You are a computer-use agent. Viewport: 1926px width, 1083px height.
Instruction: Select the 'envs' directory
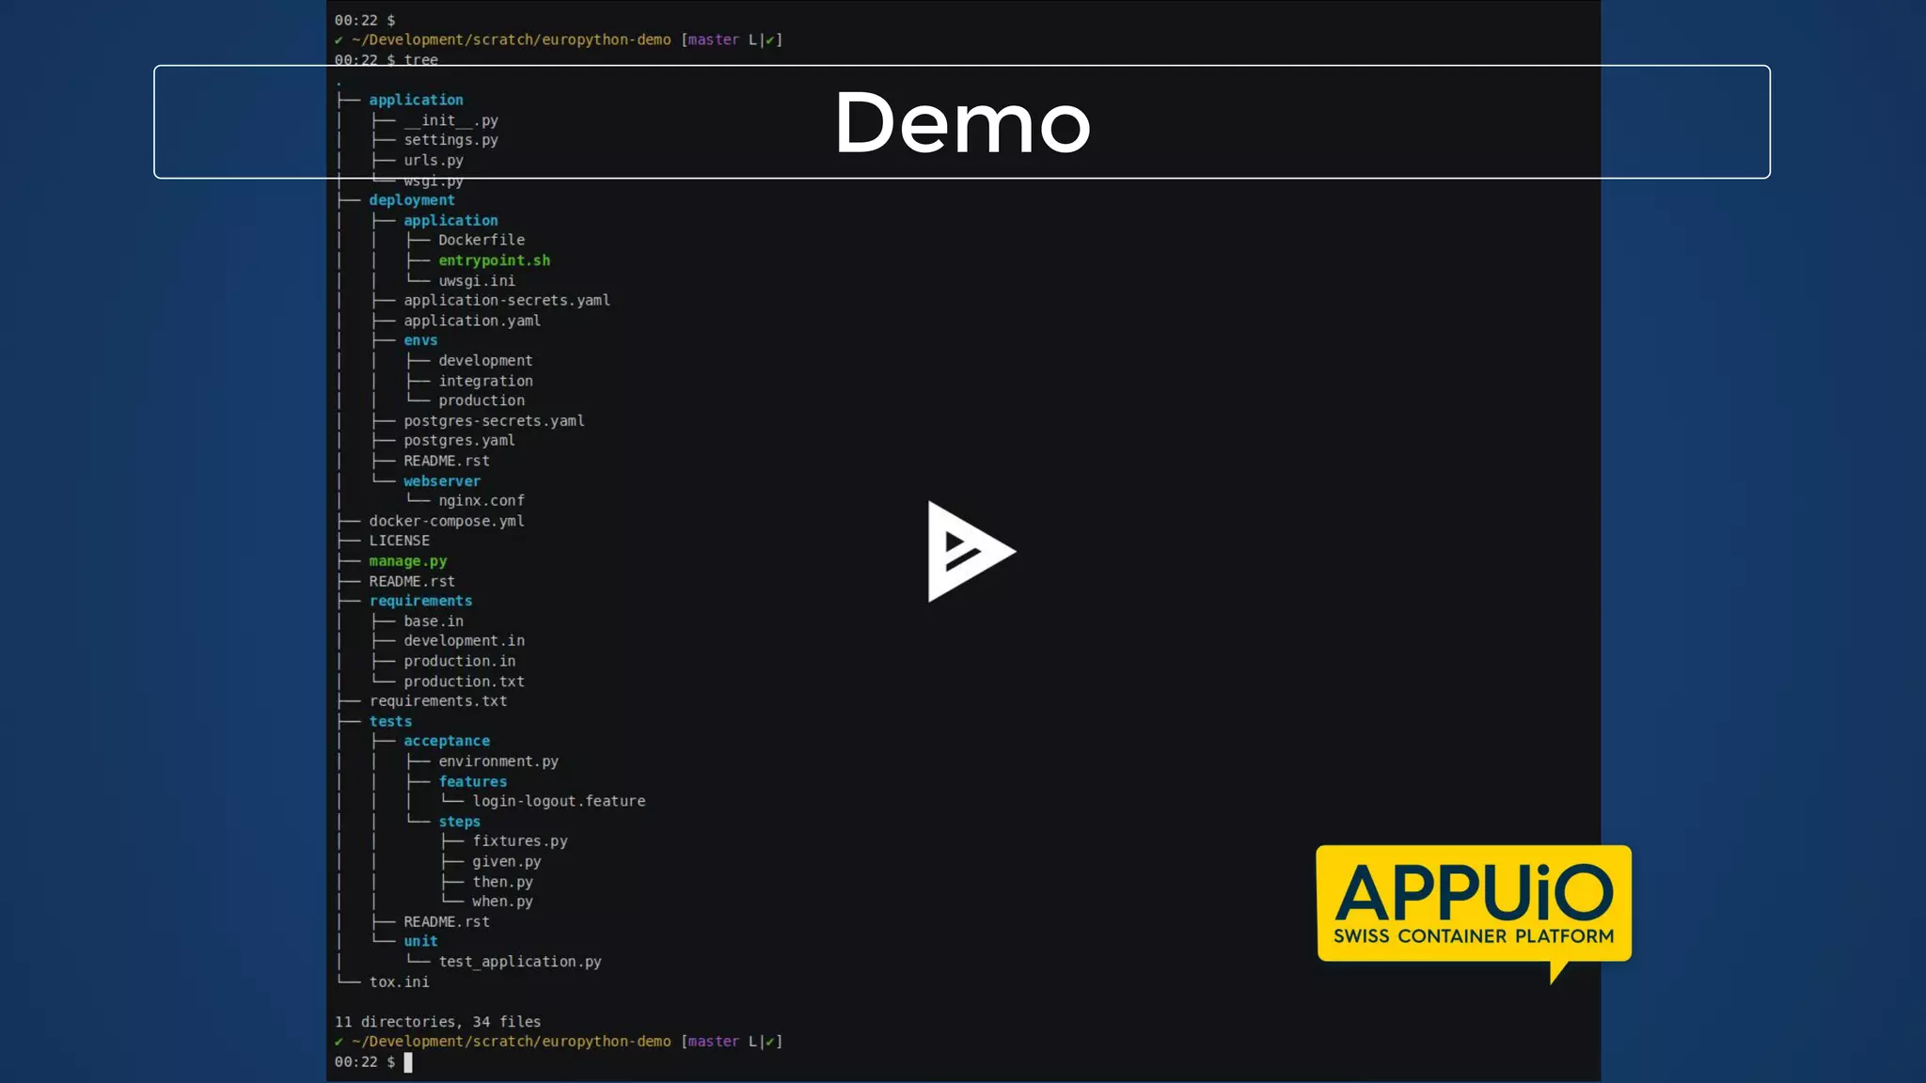pos(420,340)
